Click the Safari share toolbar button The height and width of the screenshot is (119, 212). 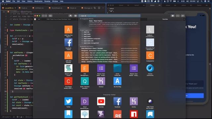pos(178,16)
